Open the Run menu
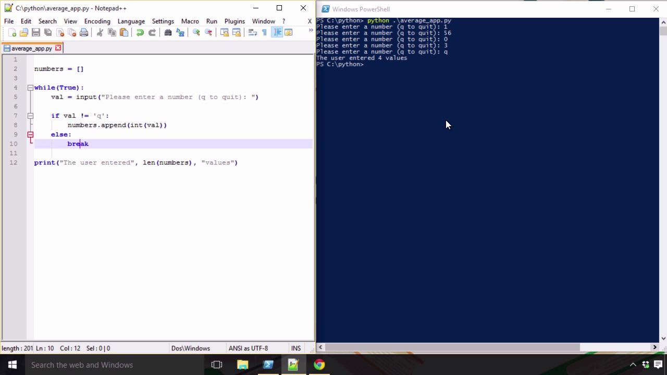667x375 pixels. [x=212, y=21]
